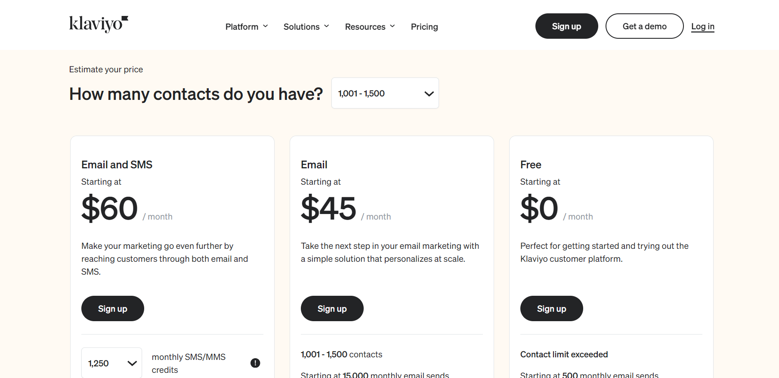779x378 pixels.
Task: Click the $0 price
Action: 539,208
